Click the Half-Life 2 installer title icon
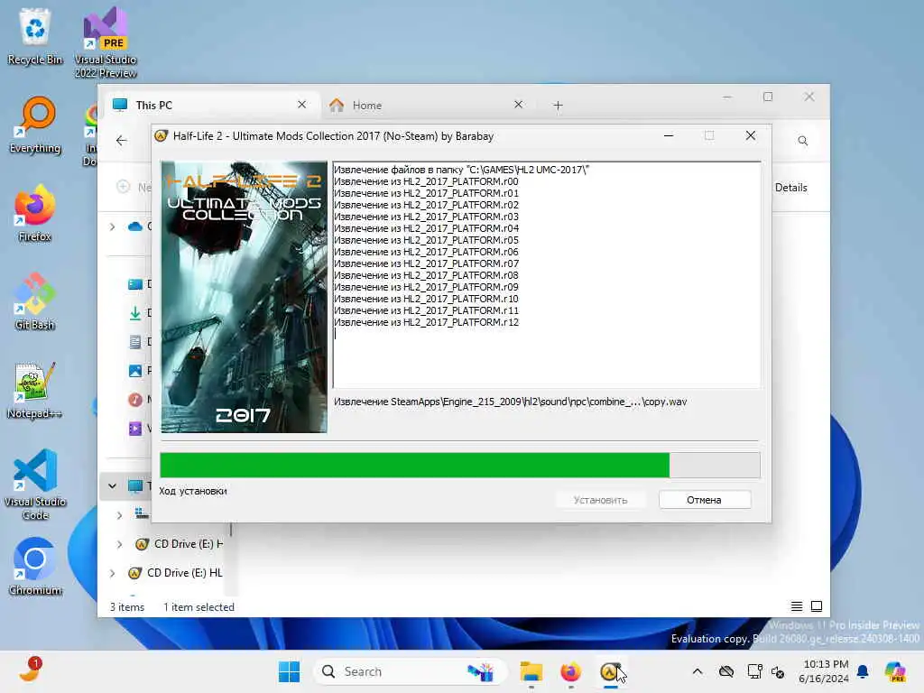 [x=161, y=136]
